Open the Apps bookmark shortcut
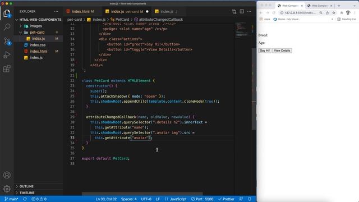359x202 pixels. pos(264,19)
